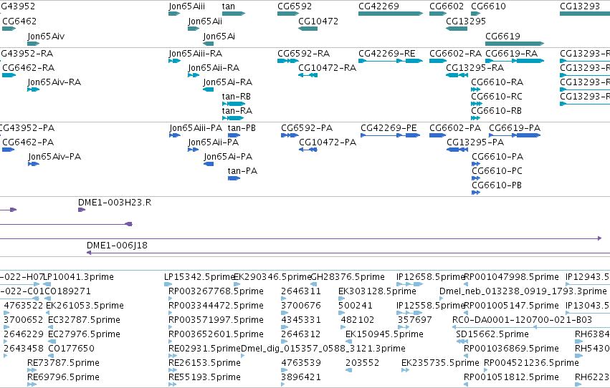Select the Jon65Aiii gene label

click(187, 6)
